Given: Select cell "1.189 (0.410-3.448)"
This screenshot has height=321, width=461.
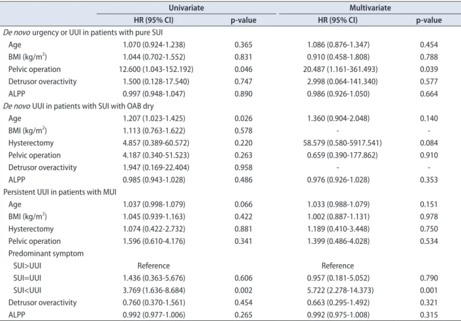Looking at the screenshot, I should (x=338, y=229).
